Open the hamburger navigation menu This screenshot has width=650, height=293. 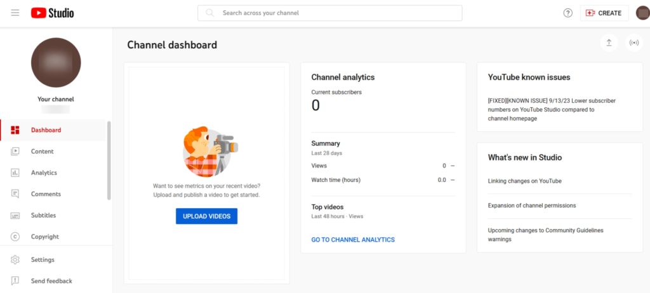pyautogui.click(x=15, y=13)
